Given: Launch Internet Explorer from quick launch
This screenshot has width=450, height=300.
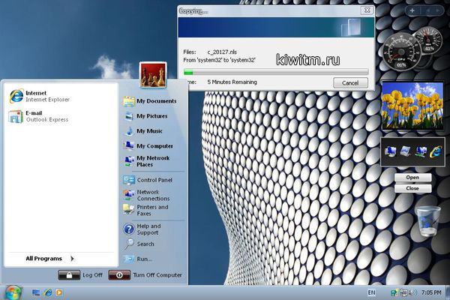Looking at the screenshot, I should [x=48, y=292].
